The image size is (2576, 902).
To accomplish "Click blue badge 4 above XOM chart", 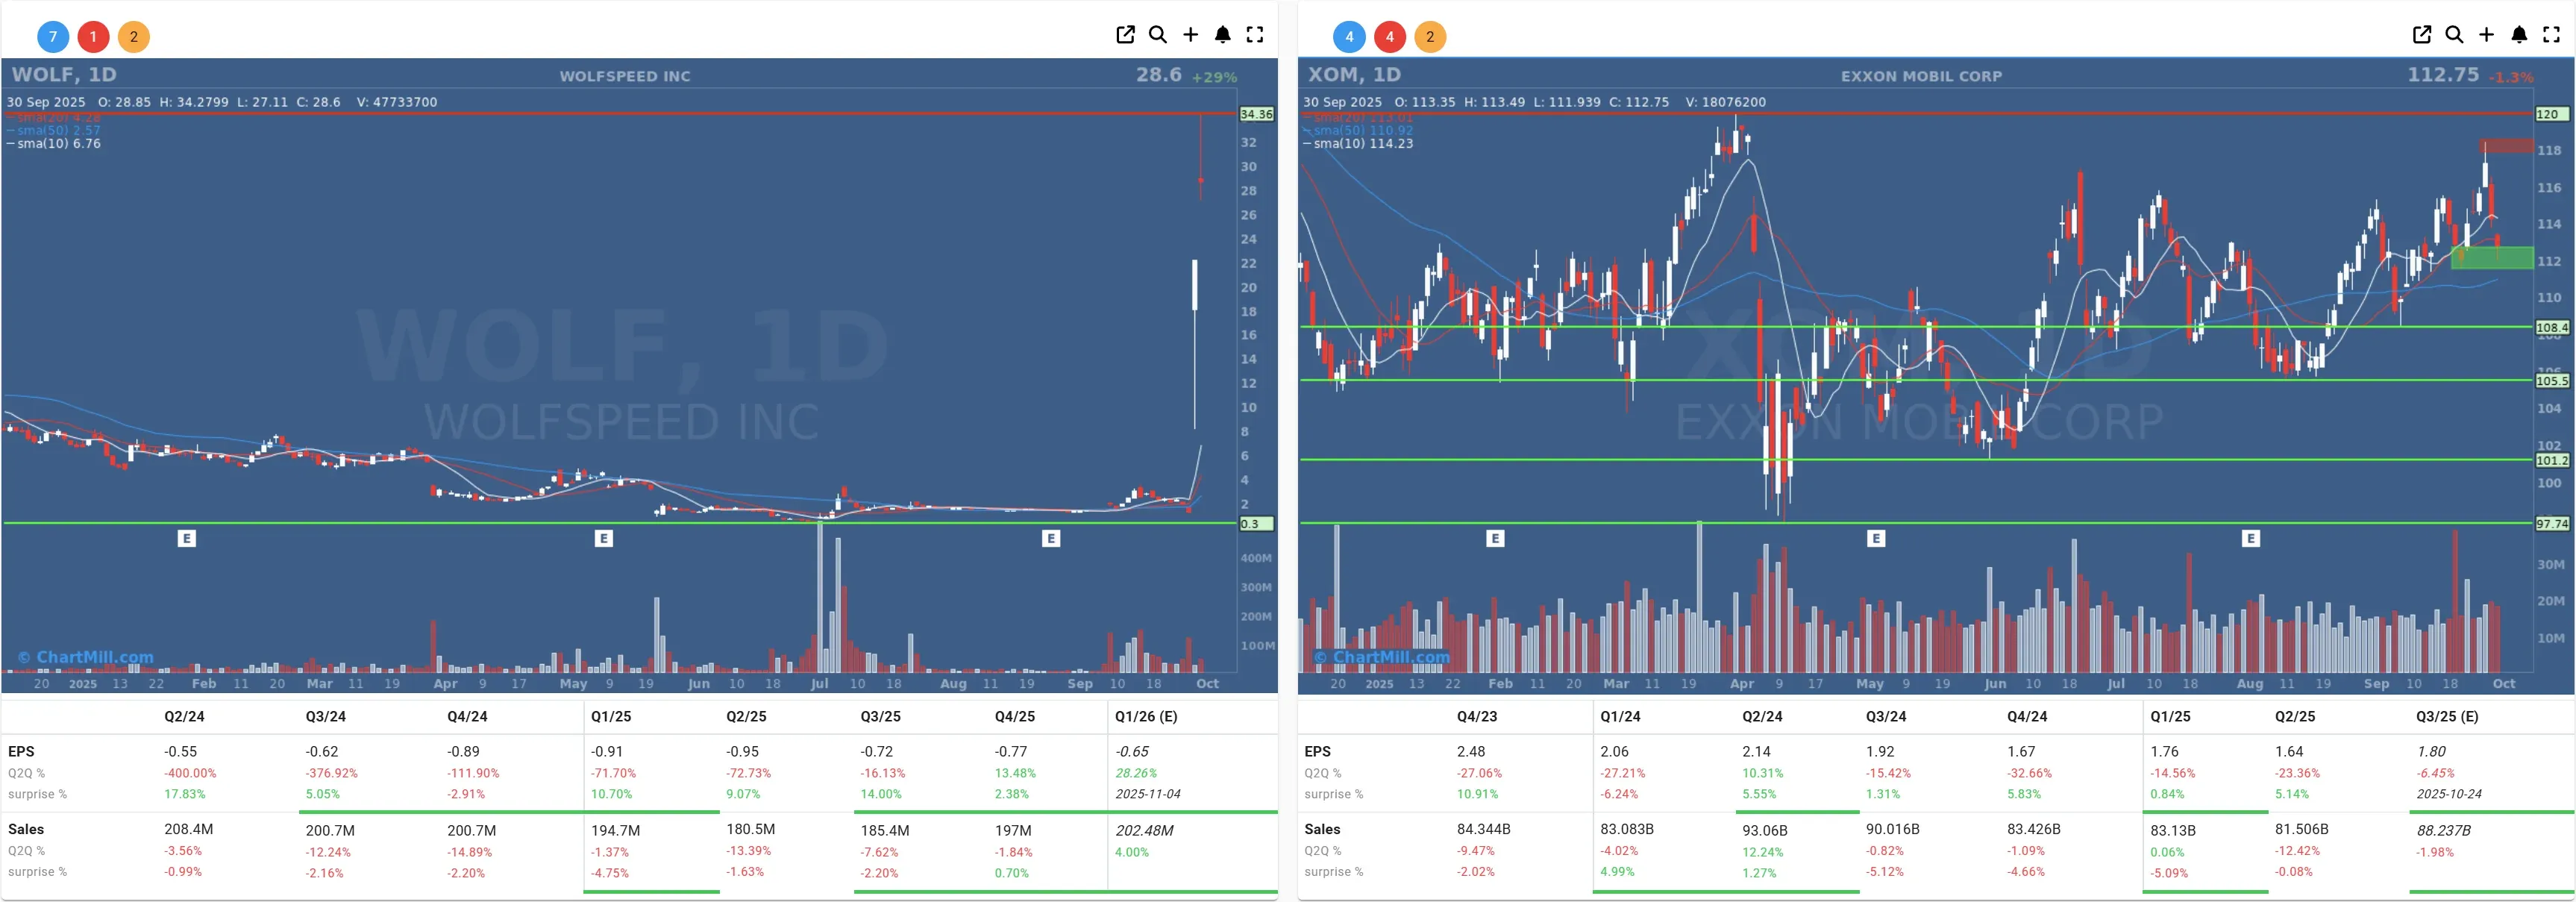I will (1349, 37).
